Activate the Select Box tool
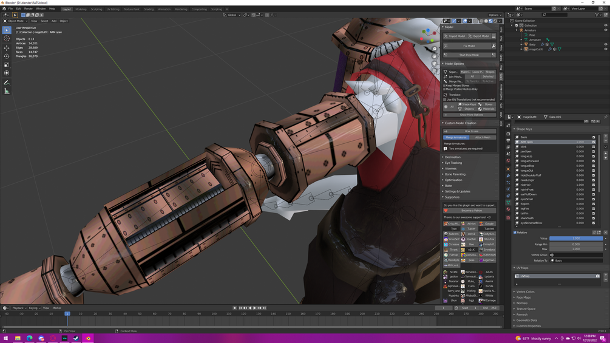610x343 pixels. pyautogui.click(x=7, y=30)
